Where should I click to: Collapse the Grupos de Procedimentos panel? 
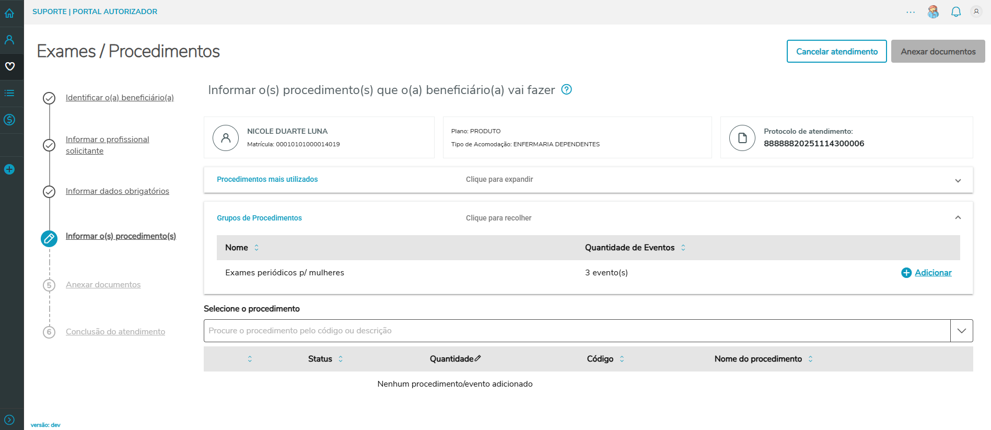click(x=958, y=218)
